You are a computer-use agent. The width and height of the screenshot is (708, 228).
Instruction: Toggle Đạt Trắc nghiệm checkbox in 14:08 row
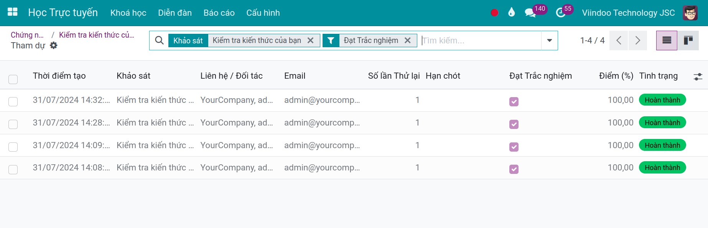click(x=514, y=169)
